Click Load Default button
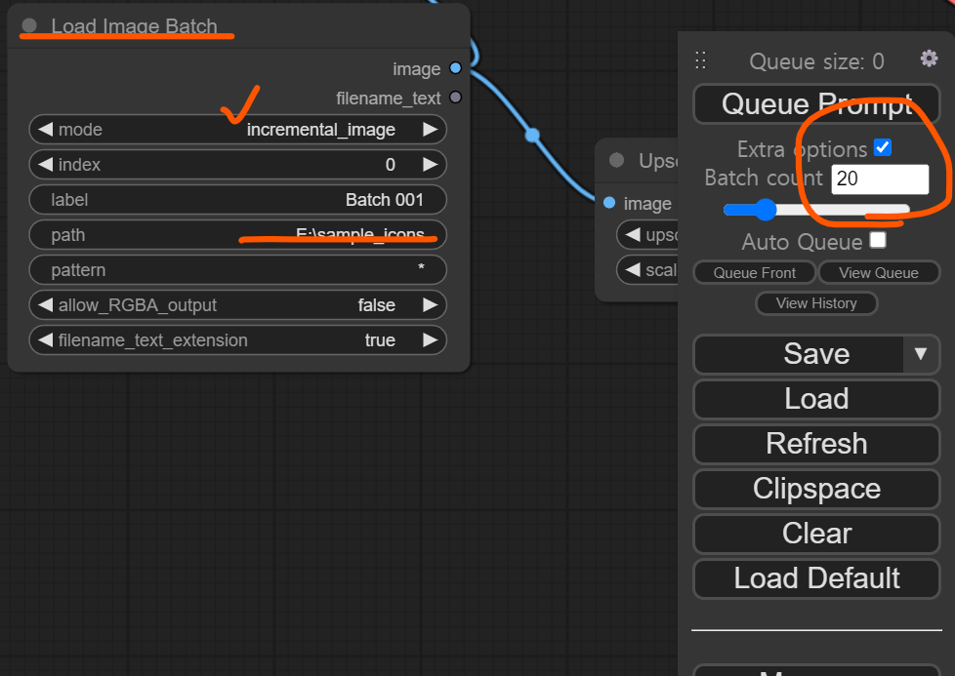The width and height of the screenshot is (955, 676). 816,578
